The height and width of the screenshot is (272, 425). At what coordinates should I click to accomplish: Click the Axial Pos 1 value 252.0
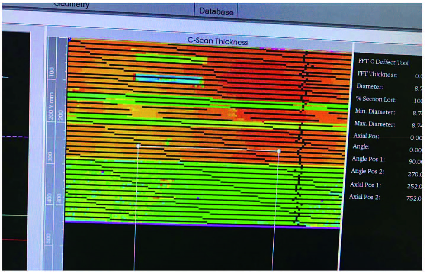coord(414,186)
